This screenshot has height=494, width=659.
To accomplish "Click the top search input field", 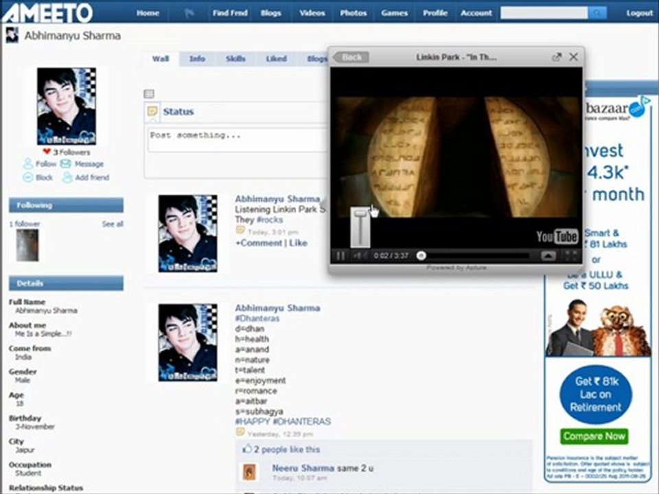I will (544, 13).
